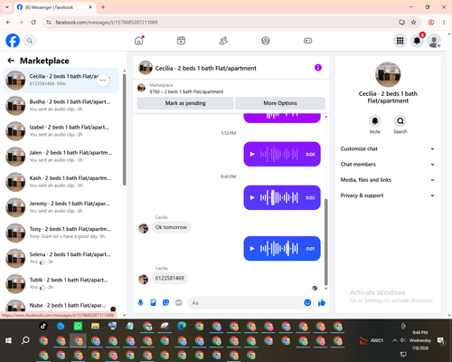Open the Gaming icon in top navigation
The width and height of the screenshot is (452, 362).
pos(307,41)
